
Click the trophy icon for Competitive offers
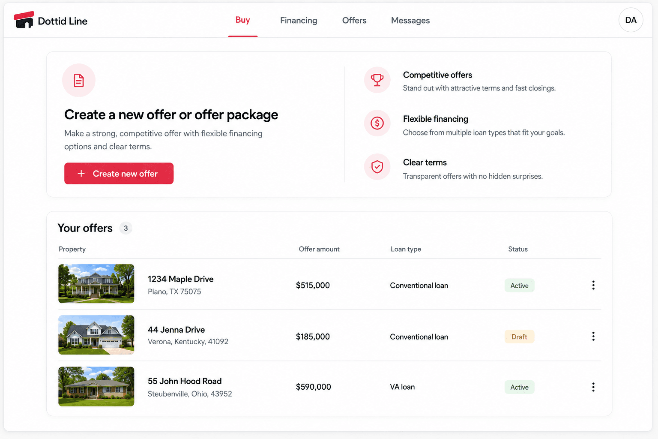pyautogui.click(x=377, y=80)
